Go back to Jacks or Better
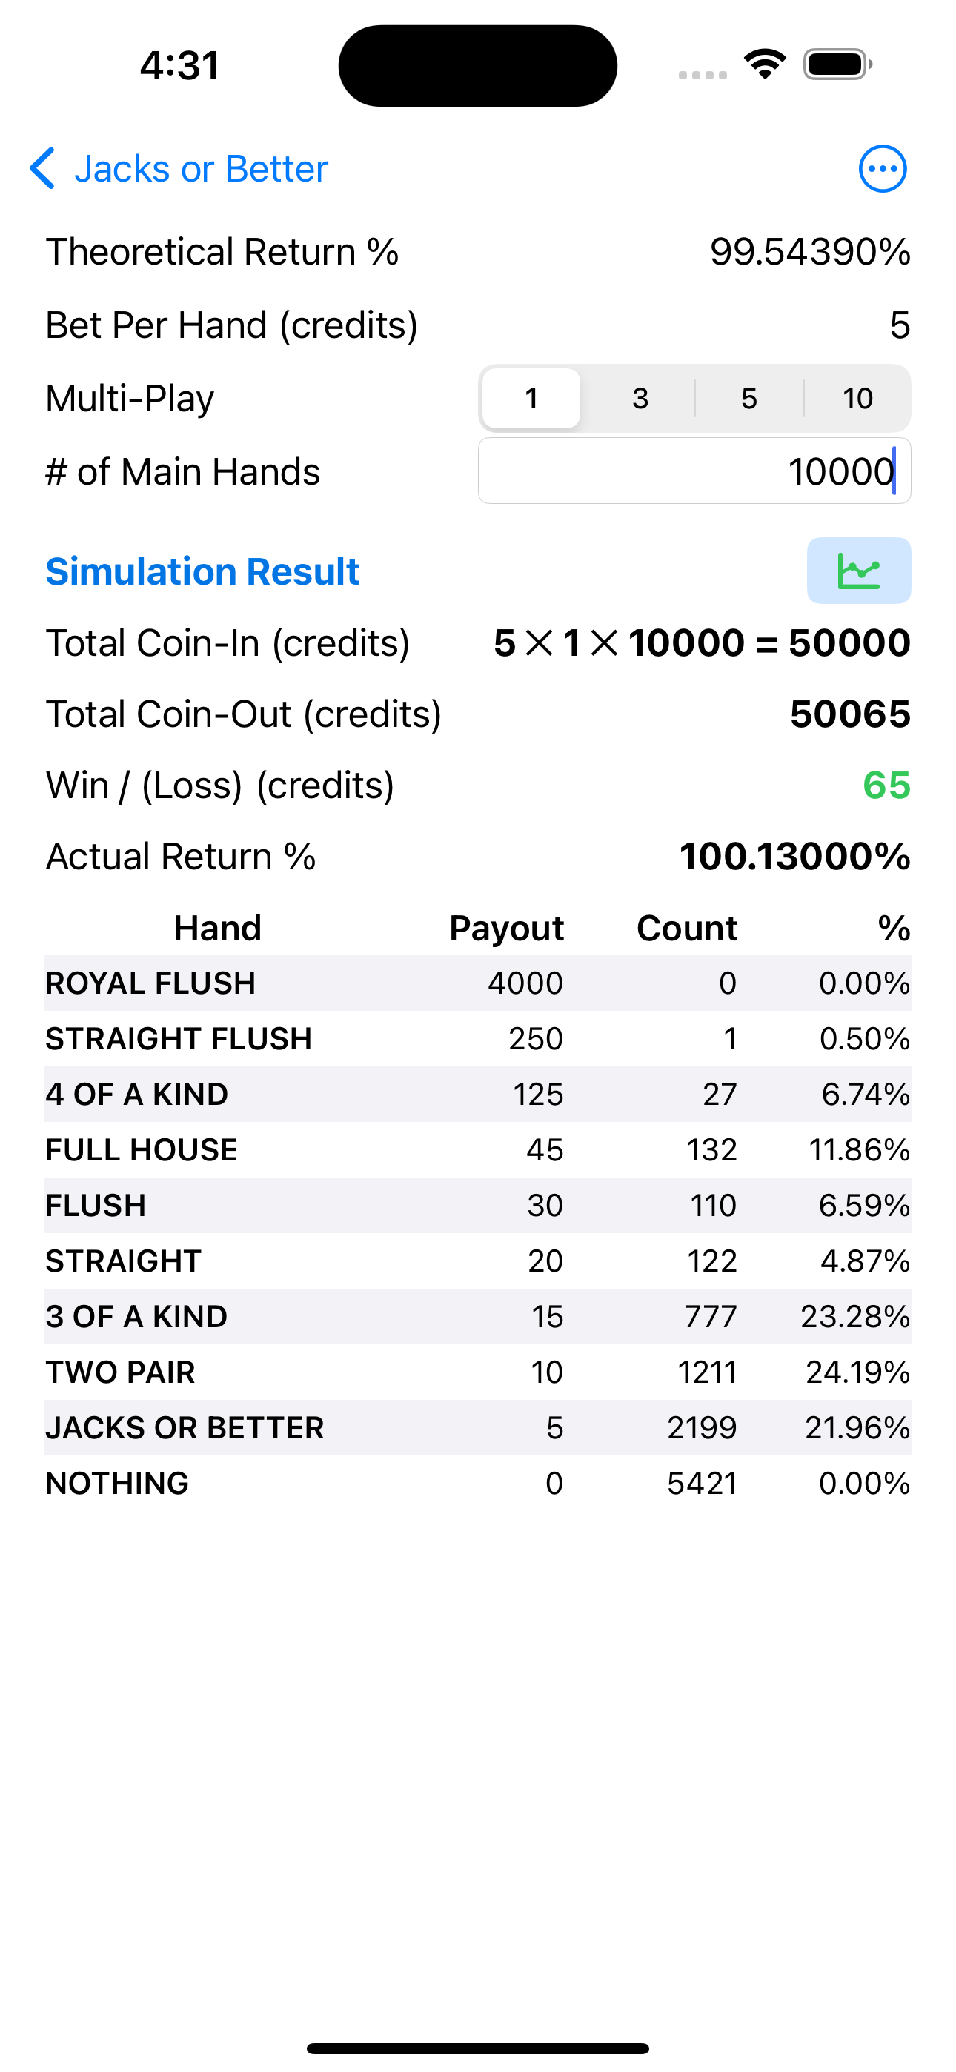 (201, 169)
